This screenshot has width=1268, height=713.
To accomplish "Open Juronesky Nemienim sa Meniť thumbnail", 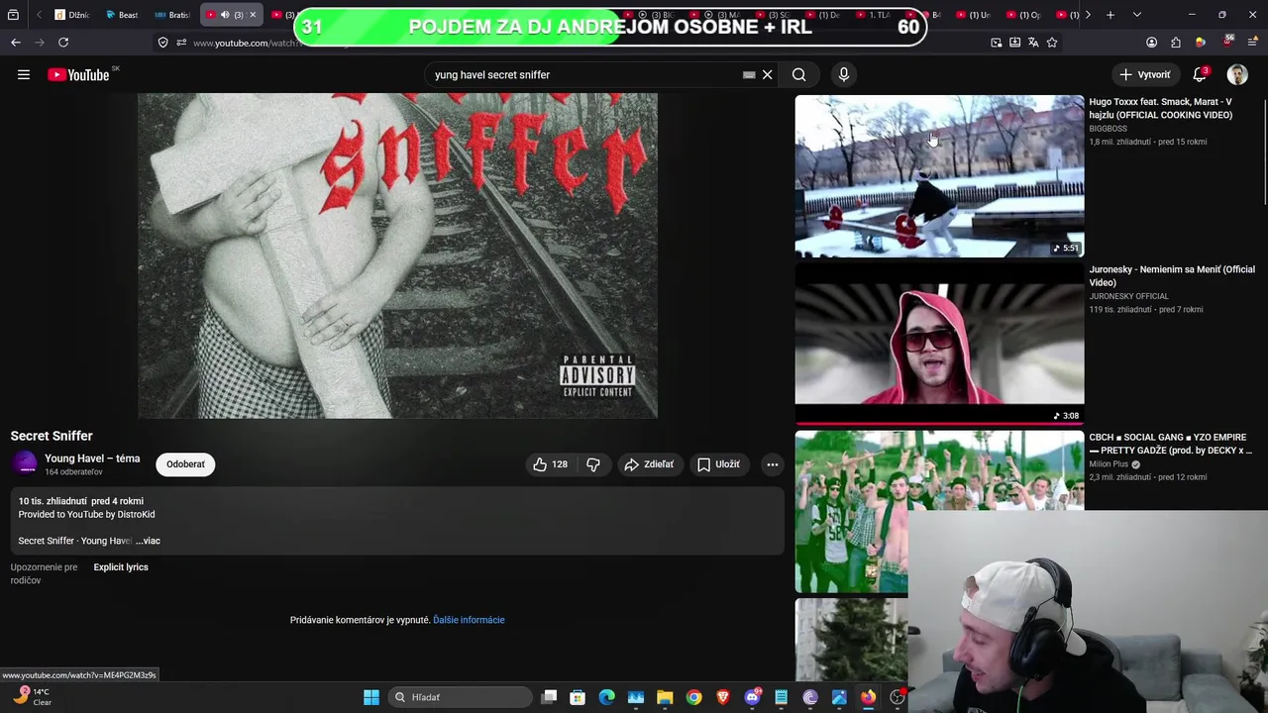I will click(x=939, y=344).
